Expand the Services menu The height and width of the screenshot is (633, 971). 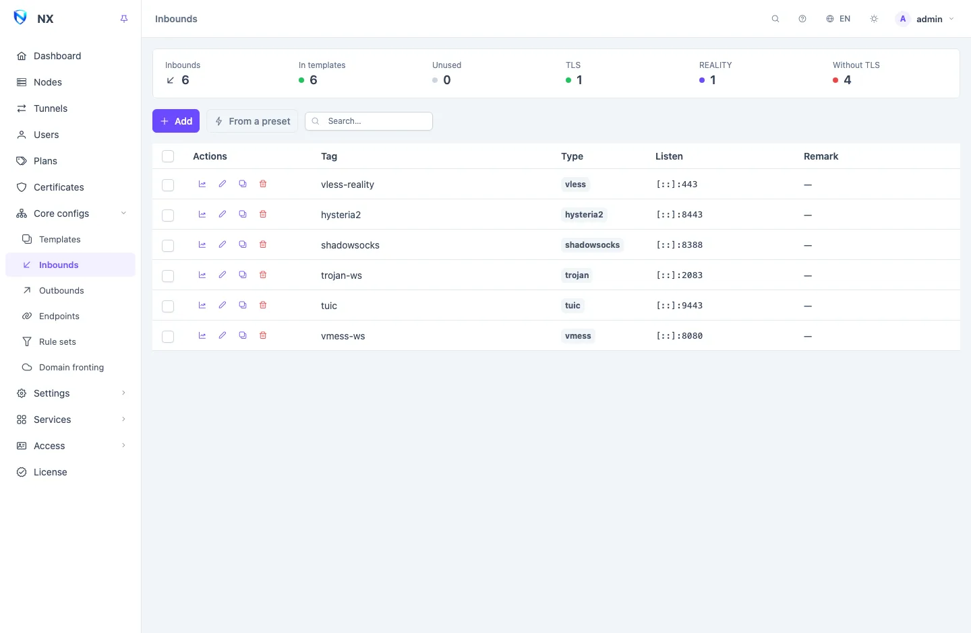[71, 420]
